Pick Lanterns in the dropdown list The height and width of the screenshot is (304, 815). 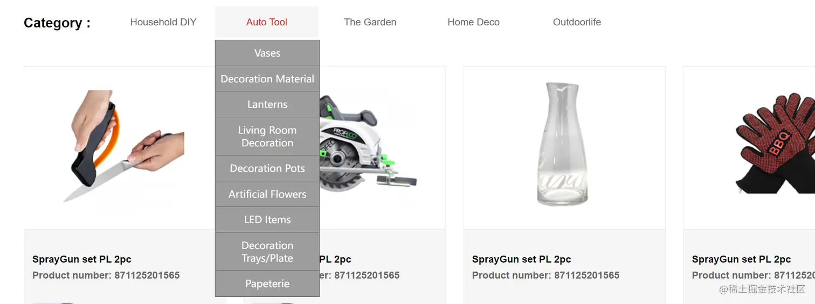[x=267, y=104]
